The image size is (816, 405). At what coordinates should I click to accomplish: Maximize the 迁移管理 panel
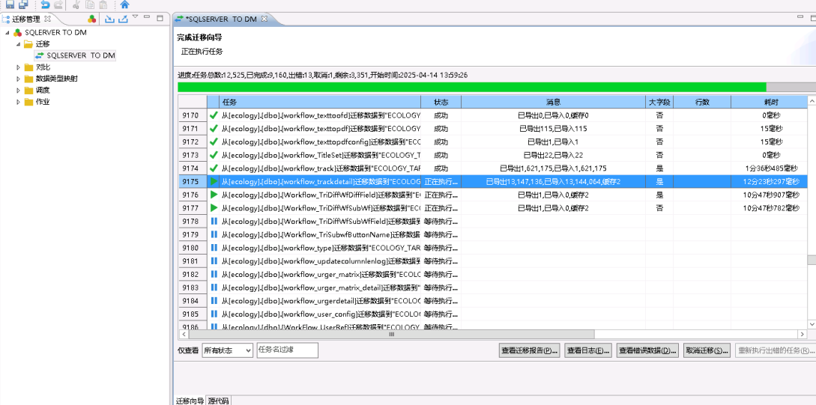pyautogui.click(x=160, y=17)
